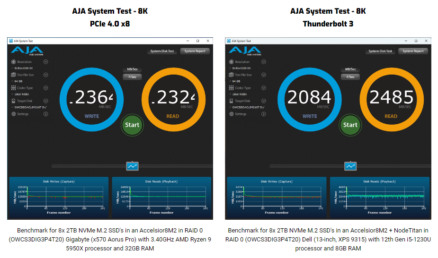Click 8192x4320 8K value, Thunderbolt window
438x258 pixels.
point(241,68)
